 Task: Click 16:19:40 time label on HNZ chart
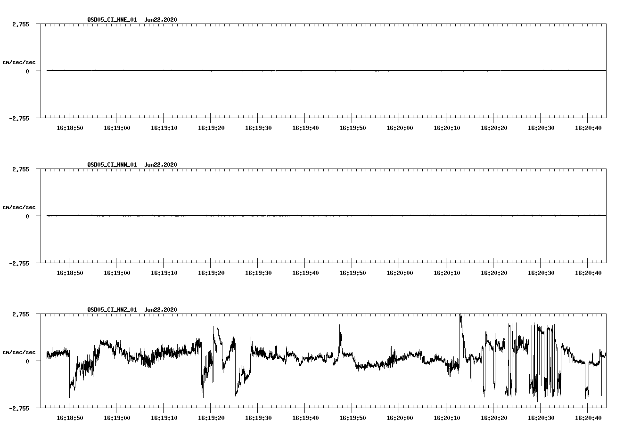(305, 418)
